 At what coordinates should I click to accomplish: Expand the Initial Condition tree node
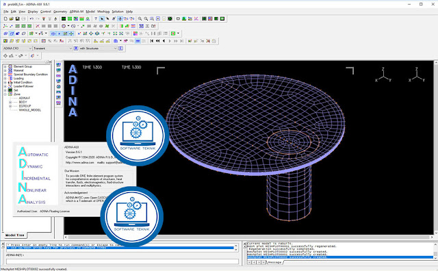(5, 82)
